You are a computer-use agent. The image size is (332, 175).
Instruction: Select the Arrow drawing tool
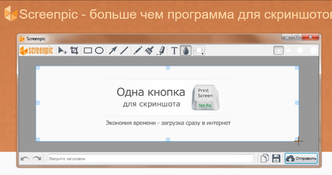click(113, 51)
